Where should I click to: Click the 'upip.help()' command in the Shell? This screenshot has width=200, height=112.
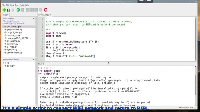(52, 74)
